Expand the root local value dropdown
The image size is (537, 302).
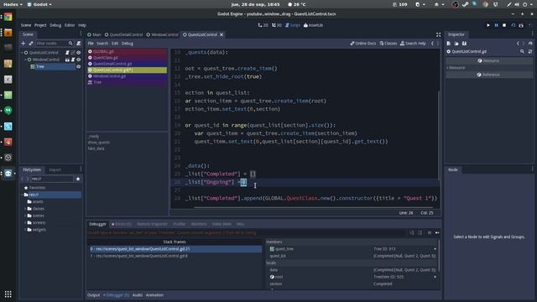coord(435,277)
